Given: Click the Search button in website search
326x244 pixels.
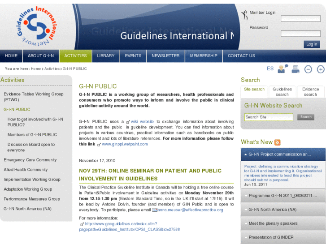Looking at the screenshot, I should click(x=306, y=117).
